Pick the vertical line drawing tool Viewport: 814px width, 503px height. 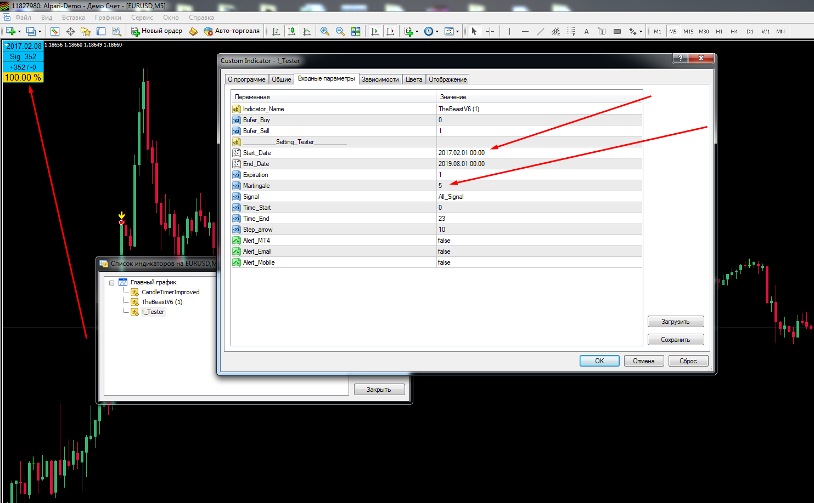pyautogui.click(x=509, y=31)
